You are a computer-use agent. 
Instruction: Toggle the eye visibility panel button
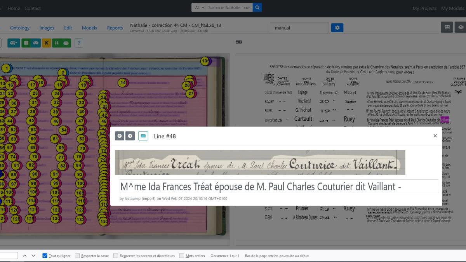461,27
